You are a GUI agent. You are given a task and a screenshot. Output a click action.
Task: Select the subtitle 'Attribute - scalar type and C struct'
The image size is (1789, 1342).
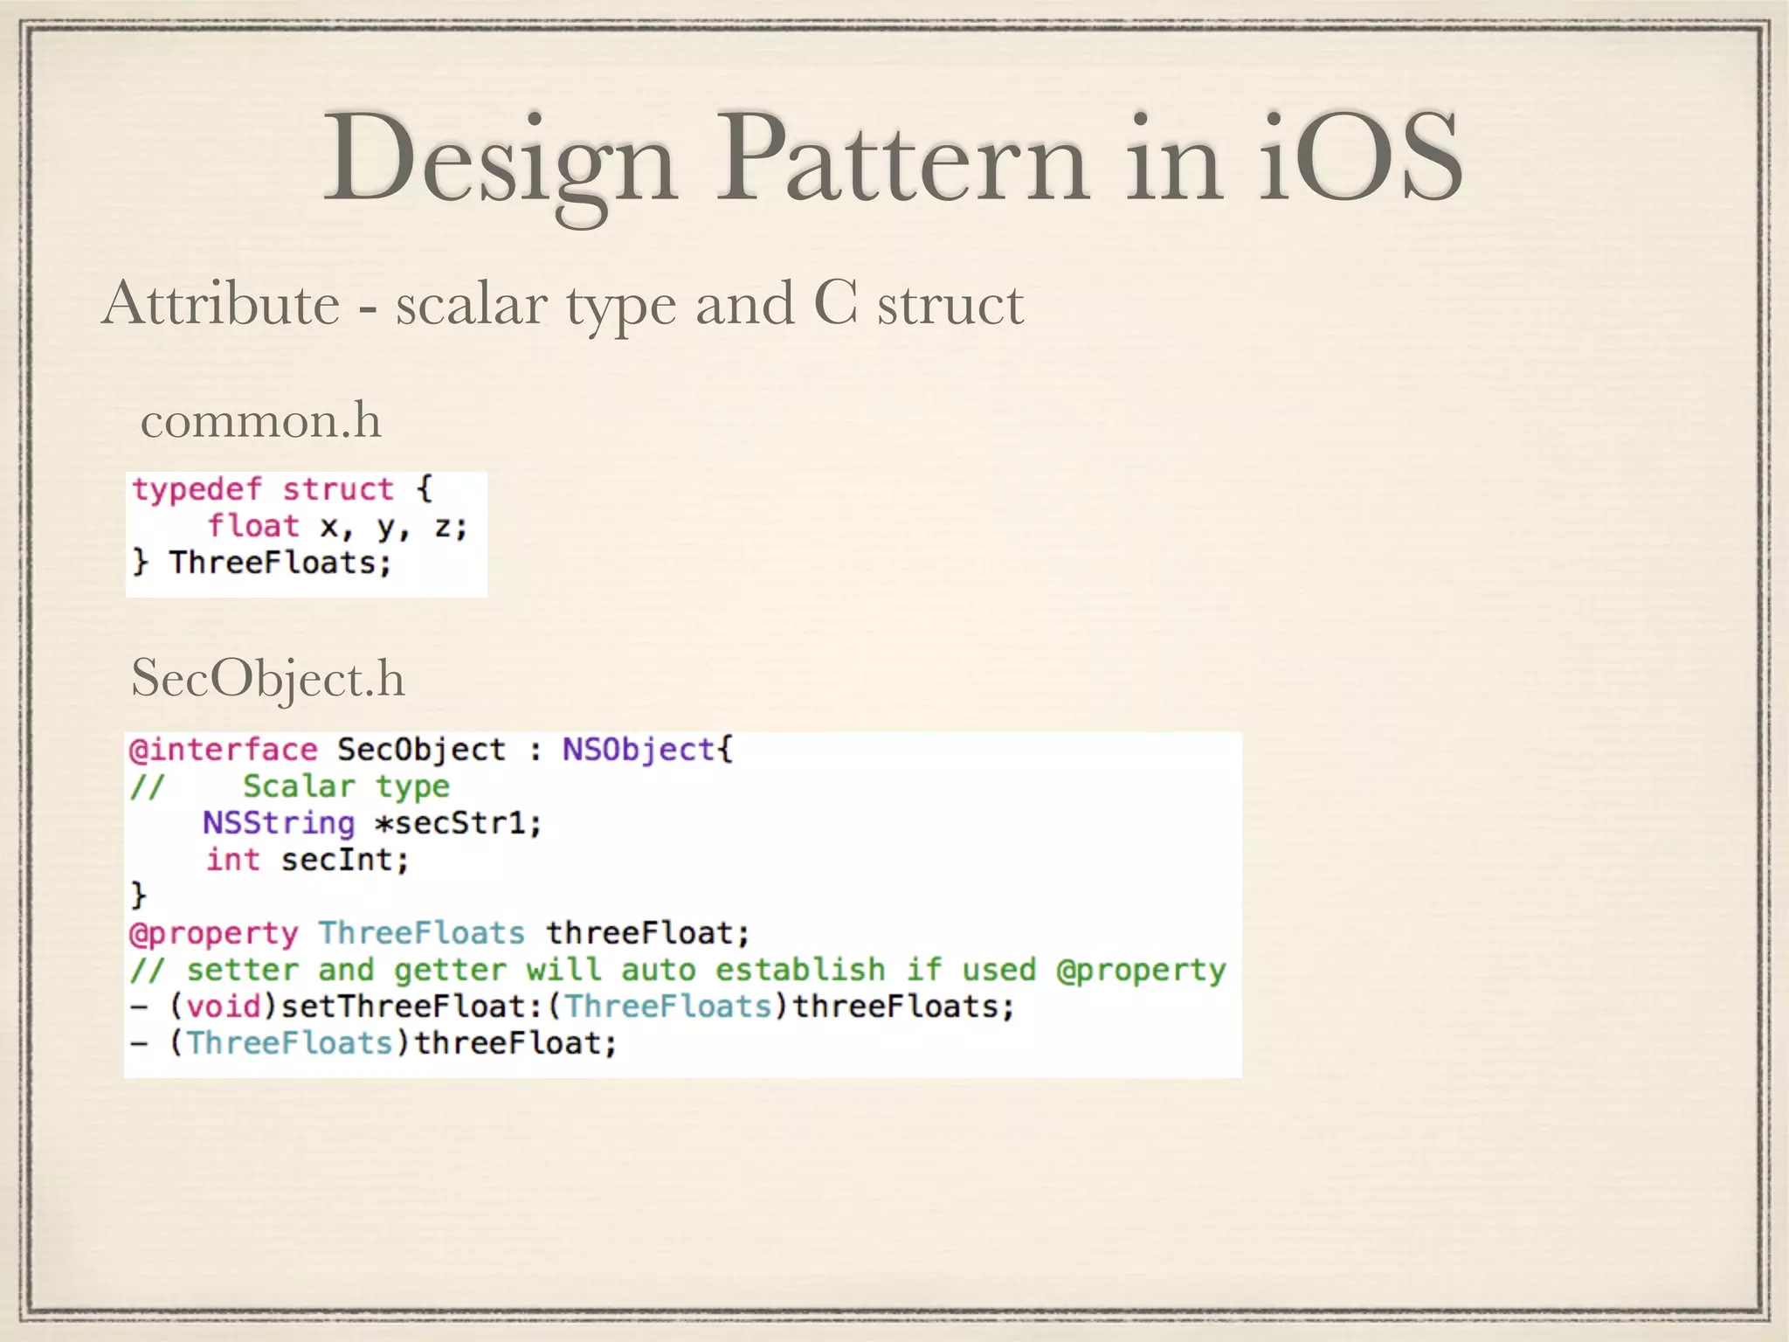(x=563, y=305)
